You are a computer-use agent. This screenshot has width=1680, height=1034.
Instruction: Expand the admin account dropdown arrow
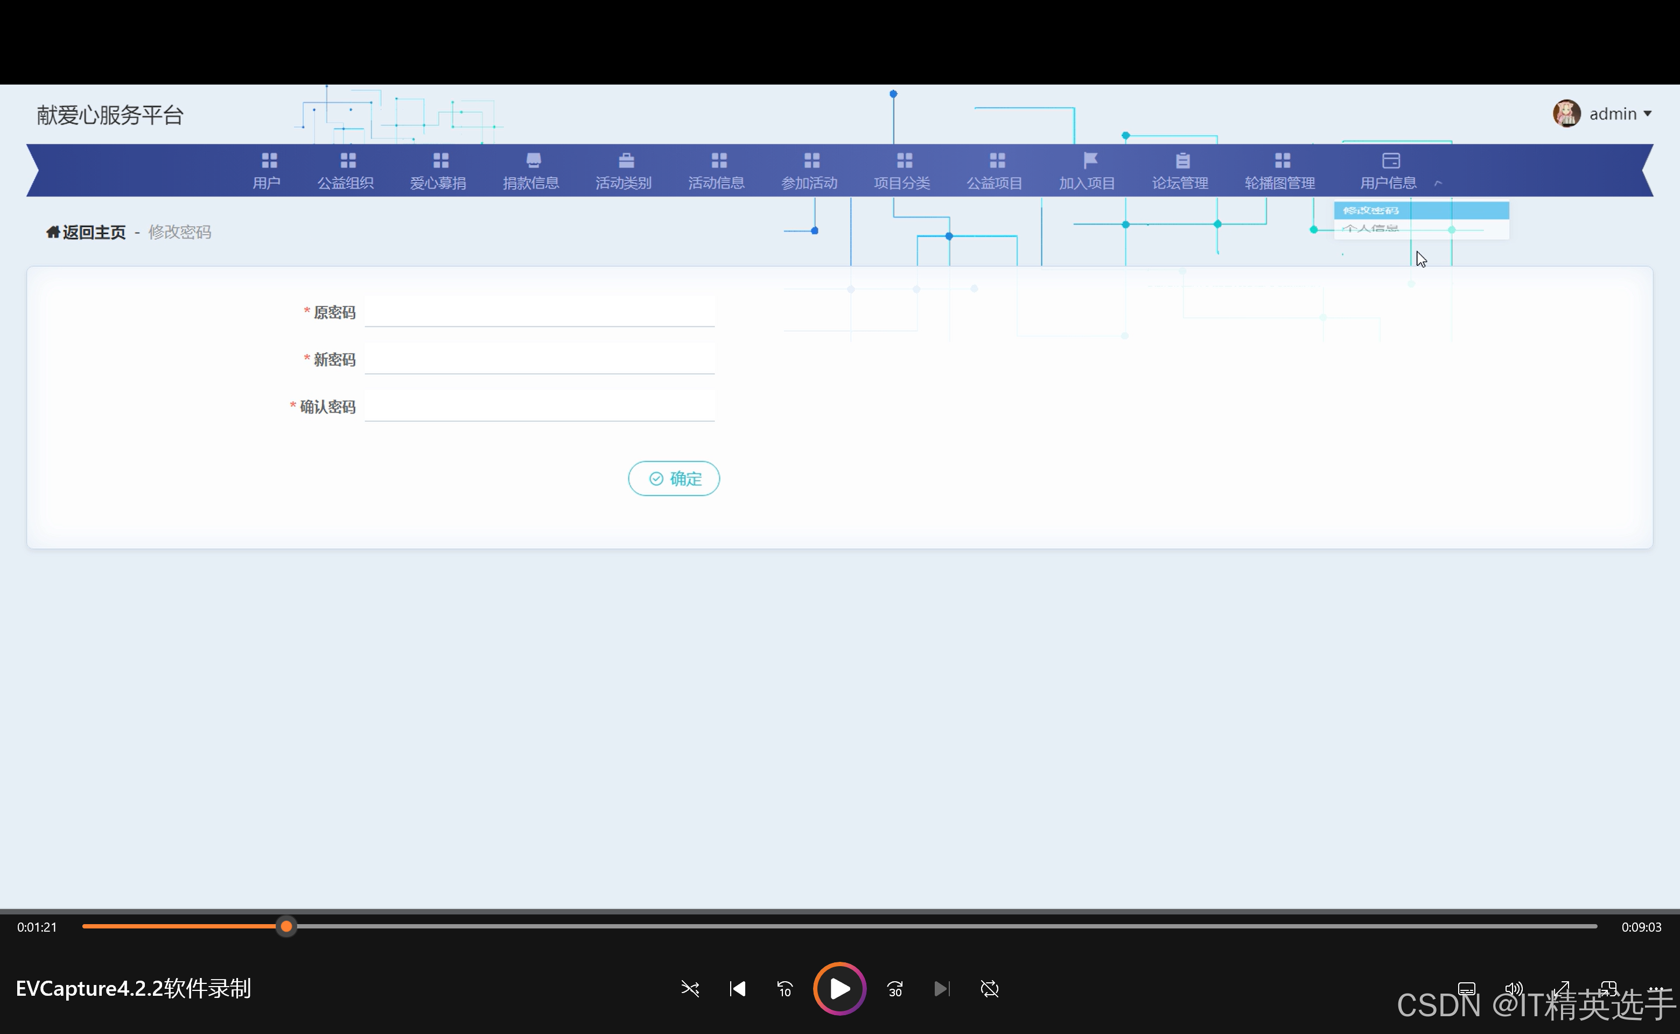[x=1648, y=114]
